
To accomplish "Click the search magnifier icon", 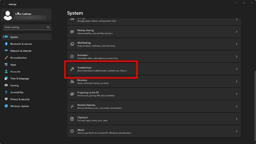I will 48,27.
